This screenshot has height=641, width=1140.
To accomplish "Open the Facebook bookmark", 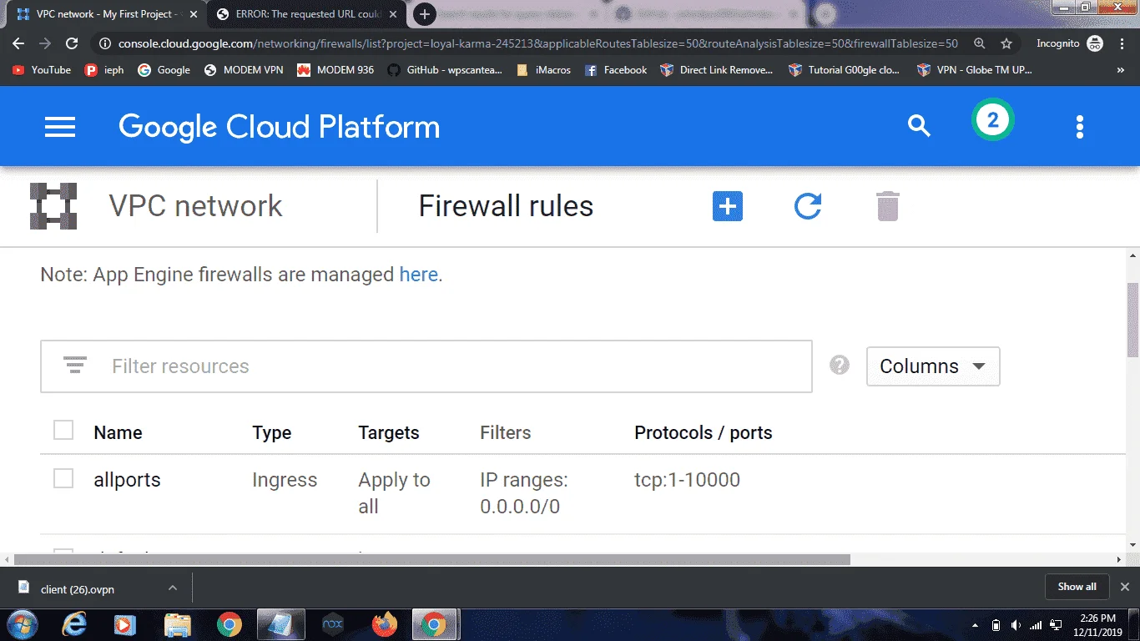I will click(x=616, y=70).
